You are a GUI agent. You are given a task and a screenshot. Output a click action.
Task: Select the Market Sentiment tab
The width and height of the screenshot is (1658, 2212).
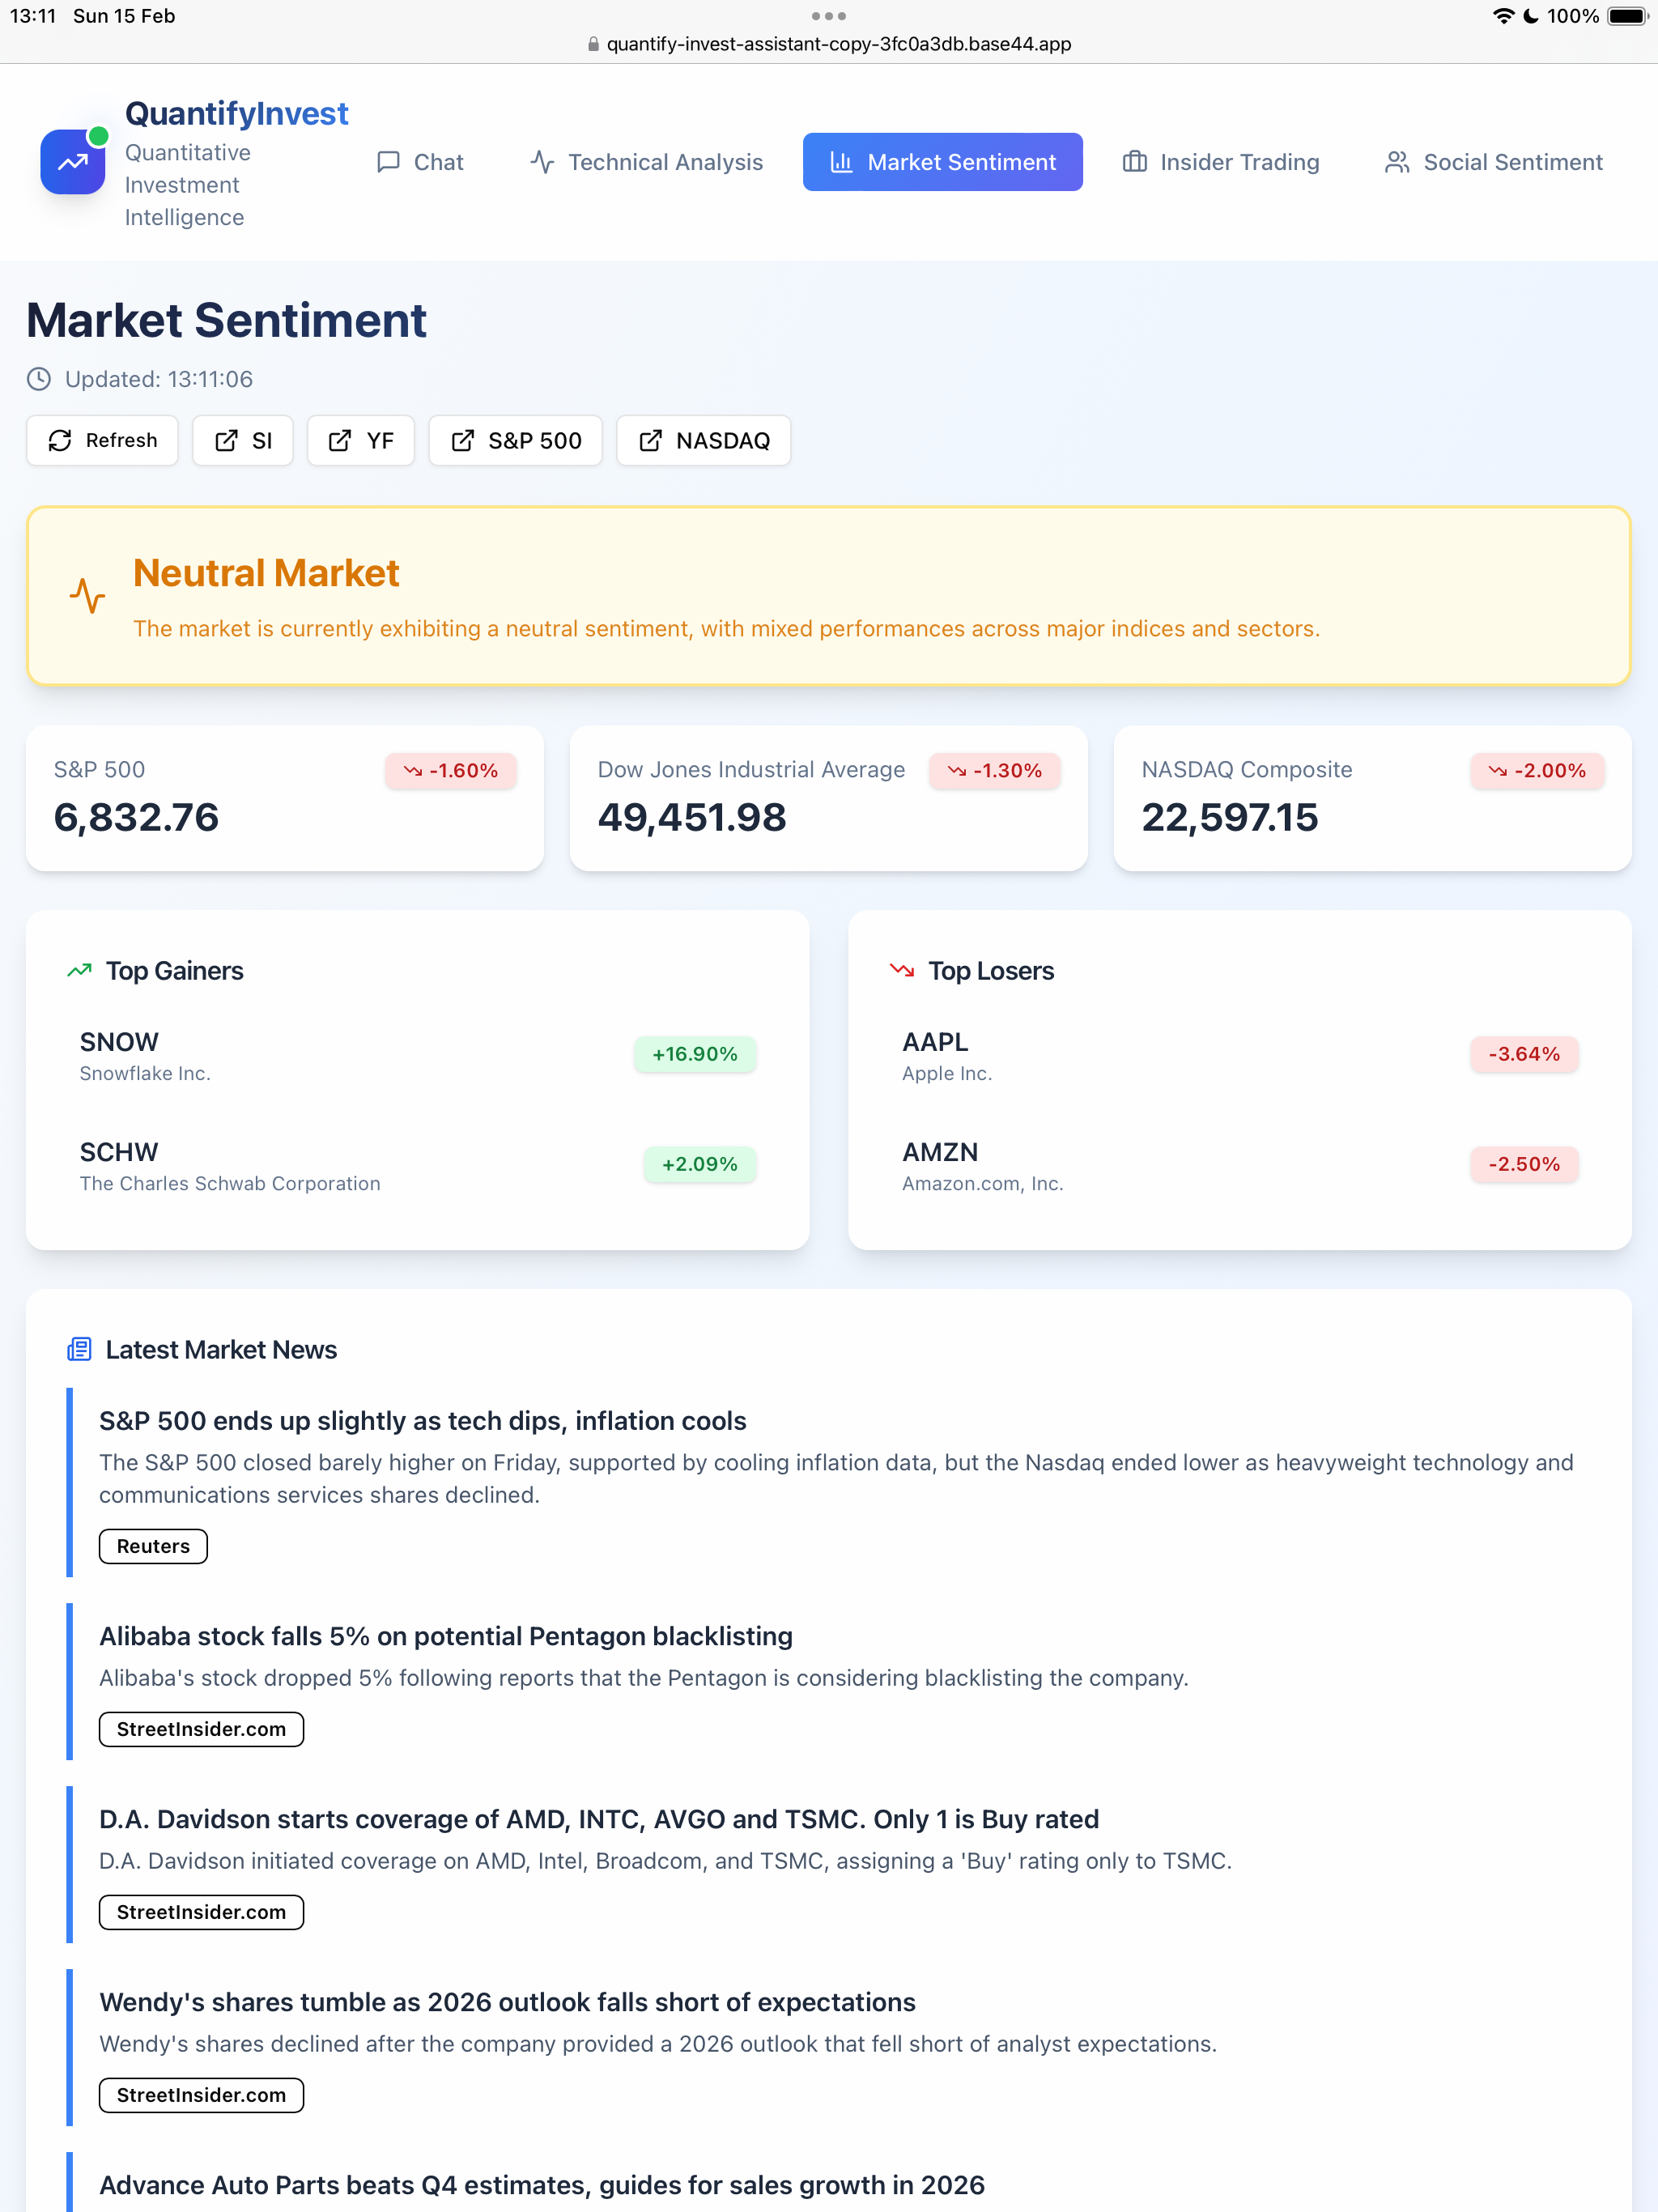[x=942, y=162]
